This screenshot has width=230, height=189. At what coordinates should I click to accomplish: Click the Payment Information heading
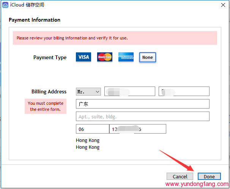click(35, 20)
